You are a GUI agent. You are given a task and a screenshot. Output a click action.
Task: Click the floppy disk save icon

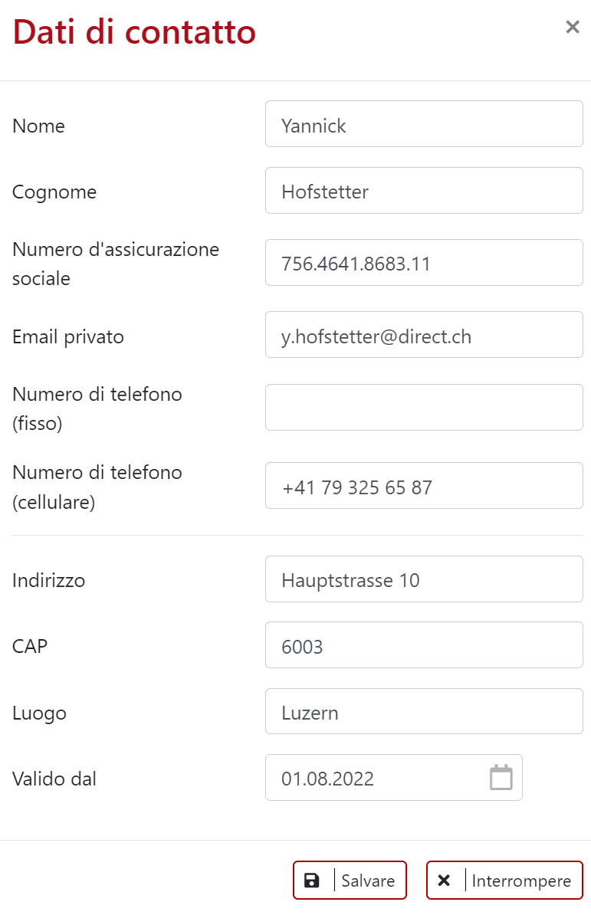(312, 881)
